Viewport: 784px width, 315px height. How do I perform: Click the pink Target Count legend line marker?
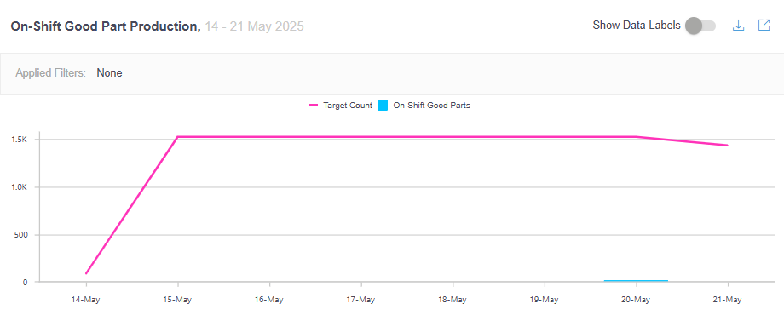(314, 106)
